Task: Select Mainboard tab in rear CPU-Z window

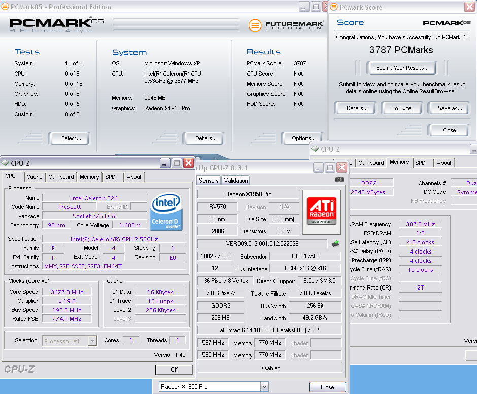Action: point(371,163)
